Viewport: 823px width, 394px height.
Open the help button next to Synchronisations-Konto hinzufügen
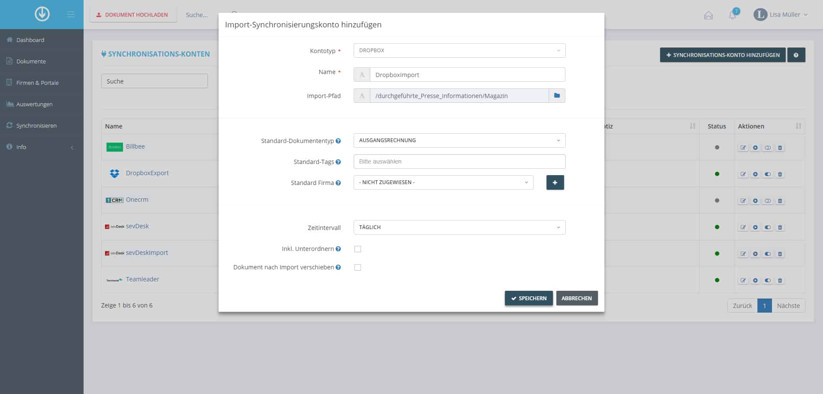click(x=796, y=55)
